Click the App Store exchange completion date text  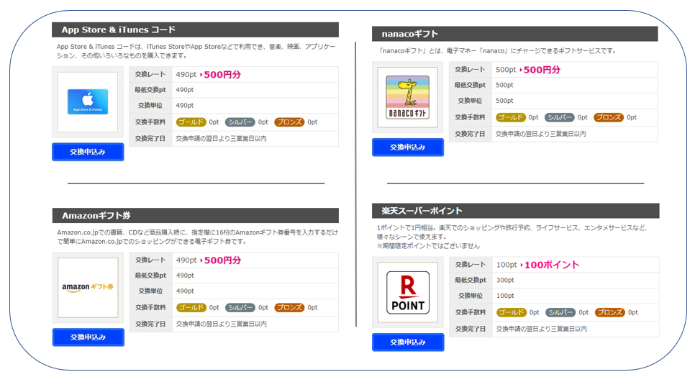[x=221, y=139]
